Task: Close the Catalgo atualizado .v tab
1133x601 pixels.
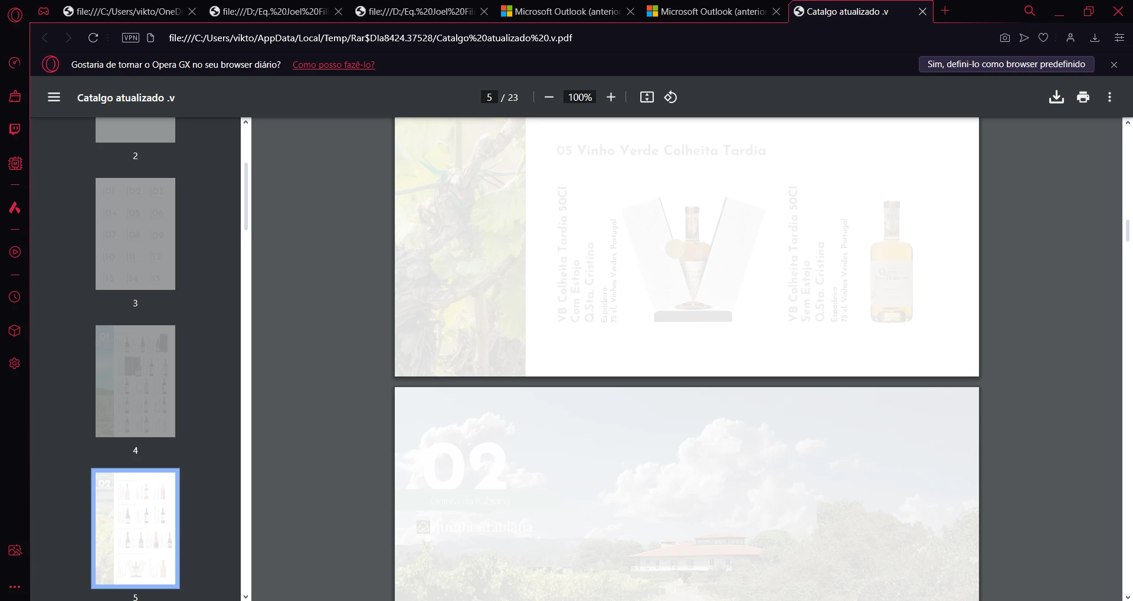Action: pyautogui.click(x=922, y=12)
